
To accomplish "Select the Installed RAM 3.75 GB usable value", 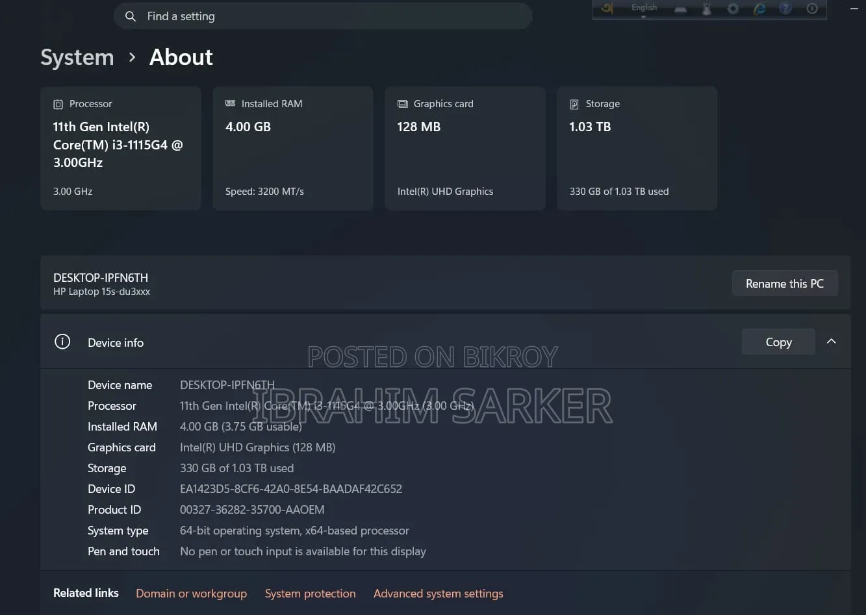I will point(241,427).
